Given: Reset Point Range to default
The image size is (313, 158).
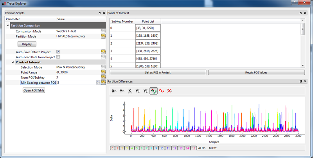Looking at the screenshot, I should 103,72.
